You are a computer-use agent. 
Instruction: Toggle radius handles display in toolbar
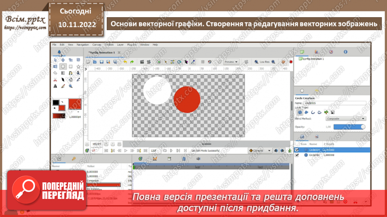pyautogui.click(x=179, y=62)
